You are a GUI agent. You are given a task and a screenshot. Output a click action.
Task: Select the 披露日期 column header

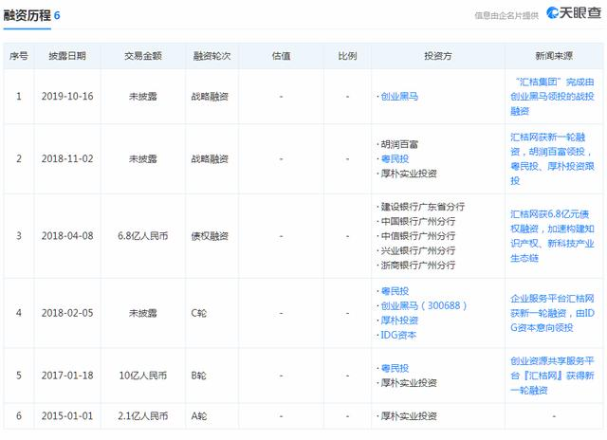point(67,56)
